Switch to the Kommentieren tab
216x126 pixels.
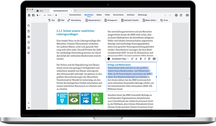point(75,15)
